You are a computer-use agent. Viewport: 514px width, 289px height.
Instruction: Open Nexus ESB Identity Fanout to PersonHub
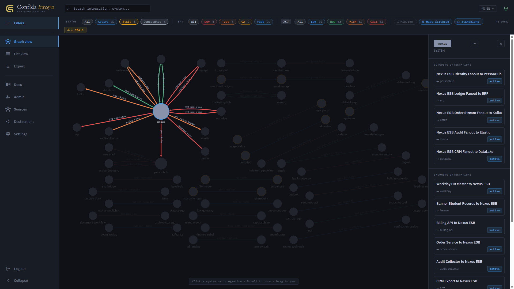469,78
